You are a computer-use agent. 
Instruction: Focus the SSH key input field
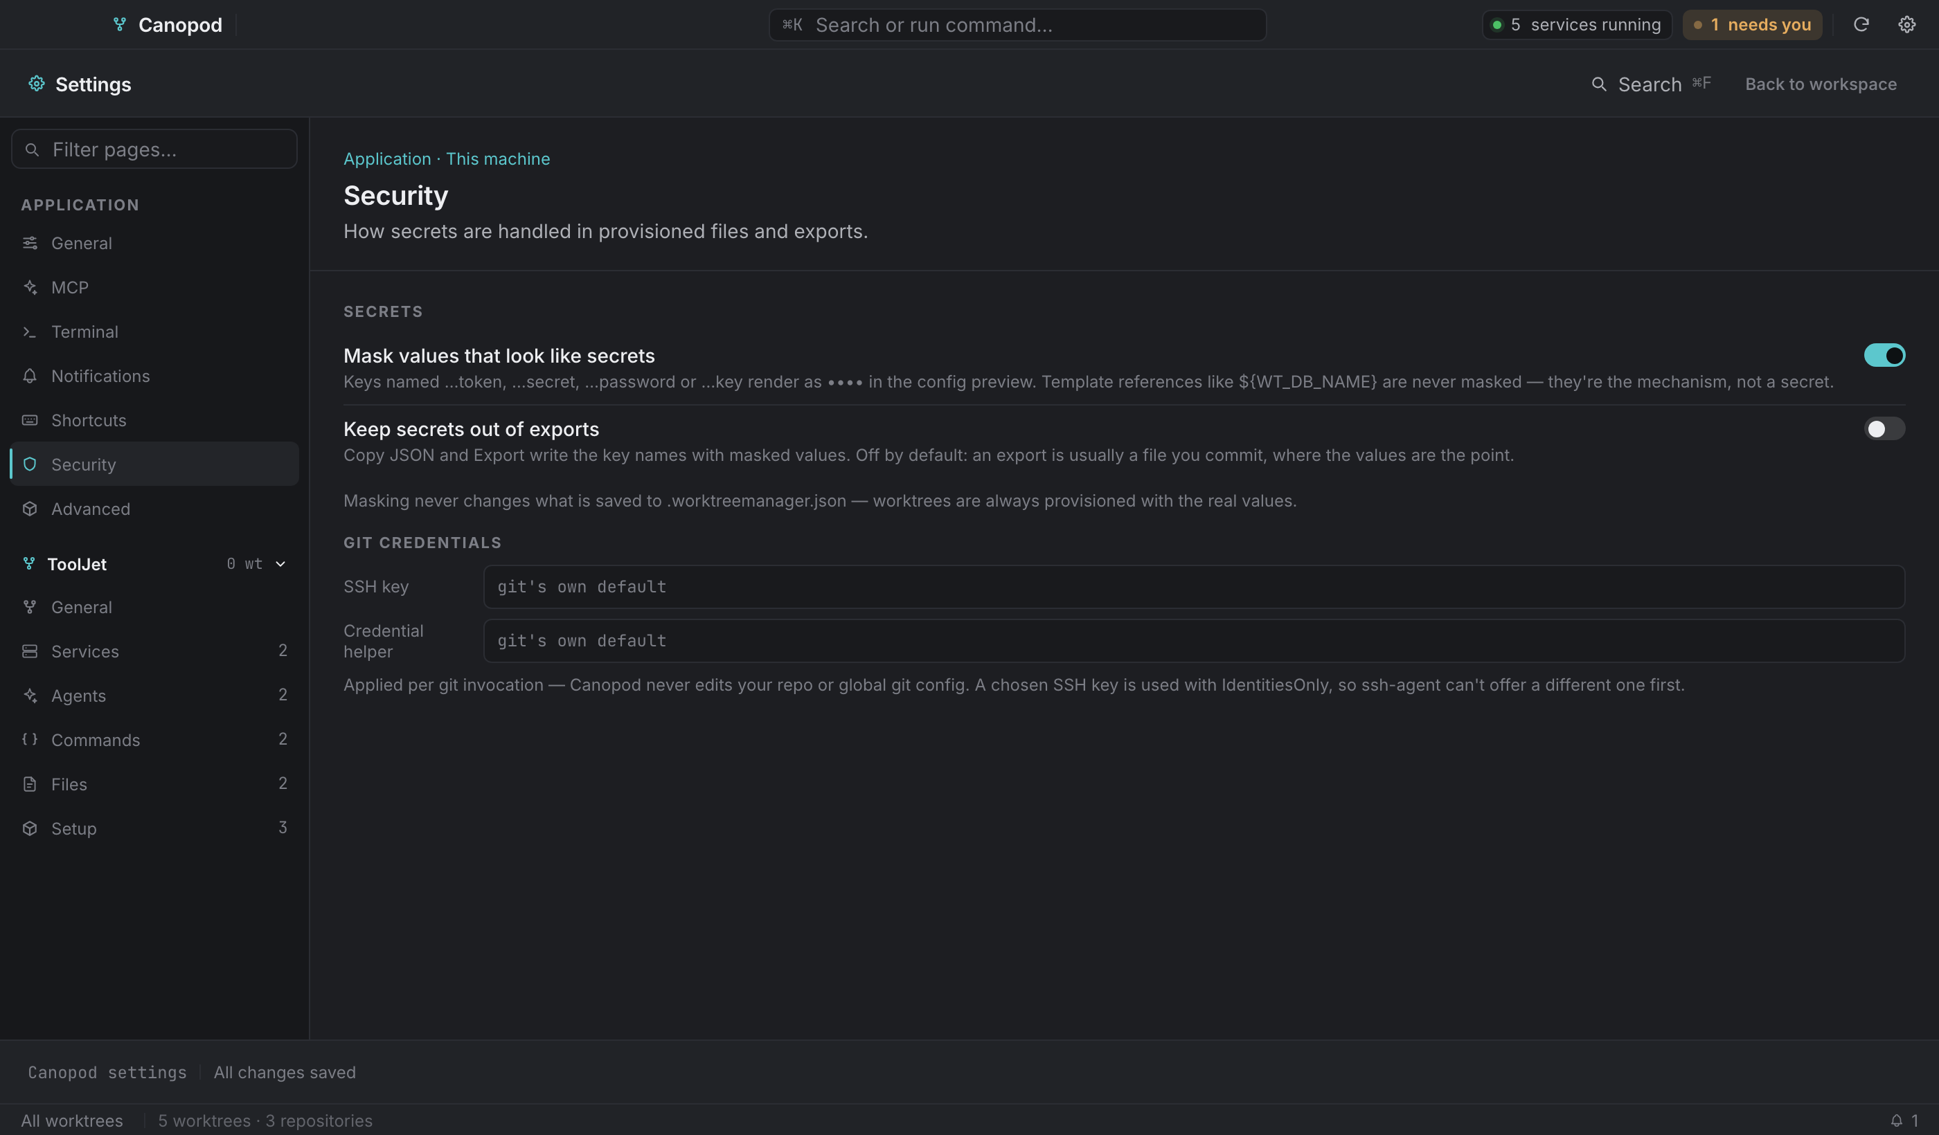point(1193,587)
